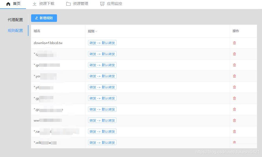Click the rule tag in the ww row
Image resolution: width=262 pixels, height=157 pixels.
click(x=102, y=120)
